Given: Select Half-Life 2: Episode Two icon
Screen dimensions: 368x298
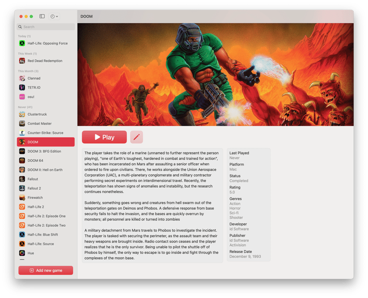Looking at the screenshot, I should coord(22,225).
